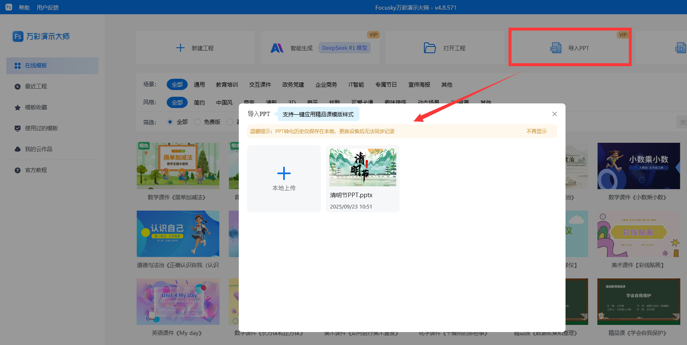
Task: Select the 教育培训 scene category
Action: (x=227, y=85)
